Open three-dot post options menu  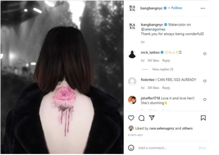pos(203,8)
